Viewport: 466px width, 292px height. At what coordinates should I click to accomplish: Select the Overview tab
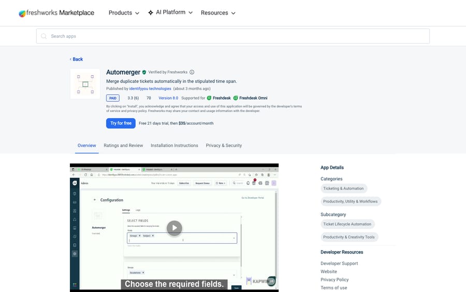pyautogui.click(x=87, y=146)
